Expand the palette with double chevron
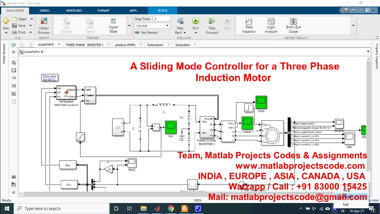380x214 pixels. click(14, 193)
